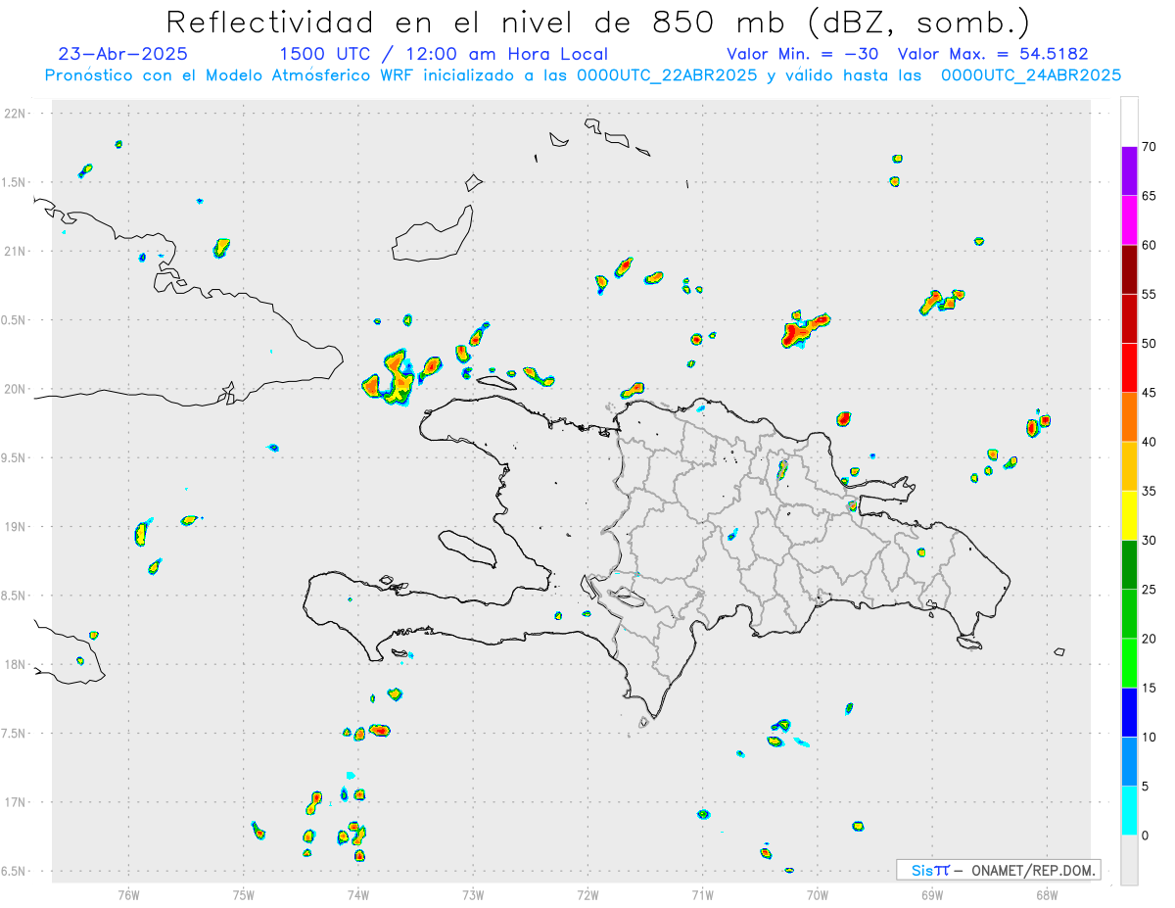Click the '76W' longitude axis label
This screenshot has height=908, width=1175.
click(128, 893)
